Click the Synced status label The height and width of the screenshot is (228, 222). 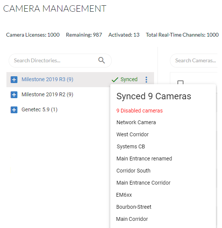[x=129, y=79]
